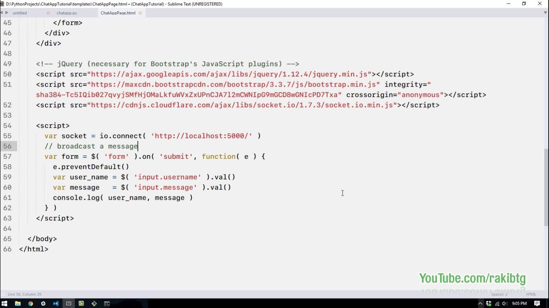Close the ChatAppPage.html tab via its circle
Image resolution: width=549 pixels, height=308 pixels.
click(140, 13)
